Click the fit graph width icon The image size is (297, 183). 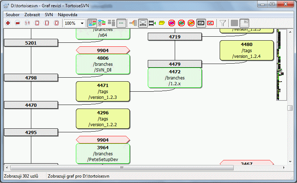coord(47,23)
